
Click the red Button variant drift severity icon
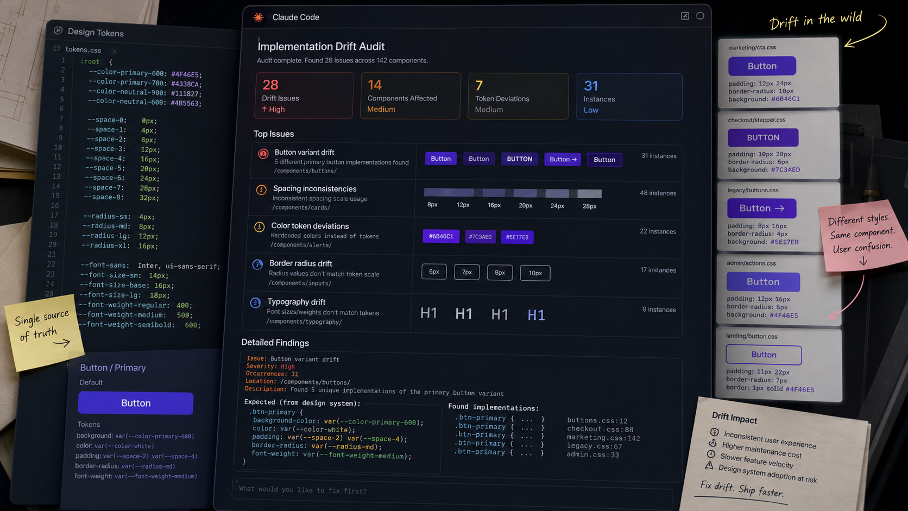pyautogui.click(x=263, y=154)
